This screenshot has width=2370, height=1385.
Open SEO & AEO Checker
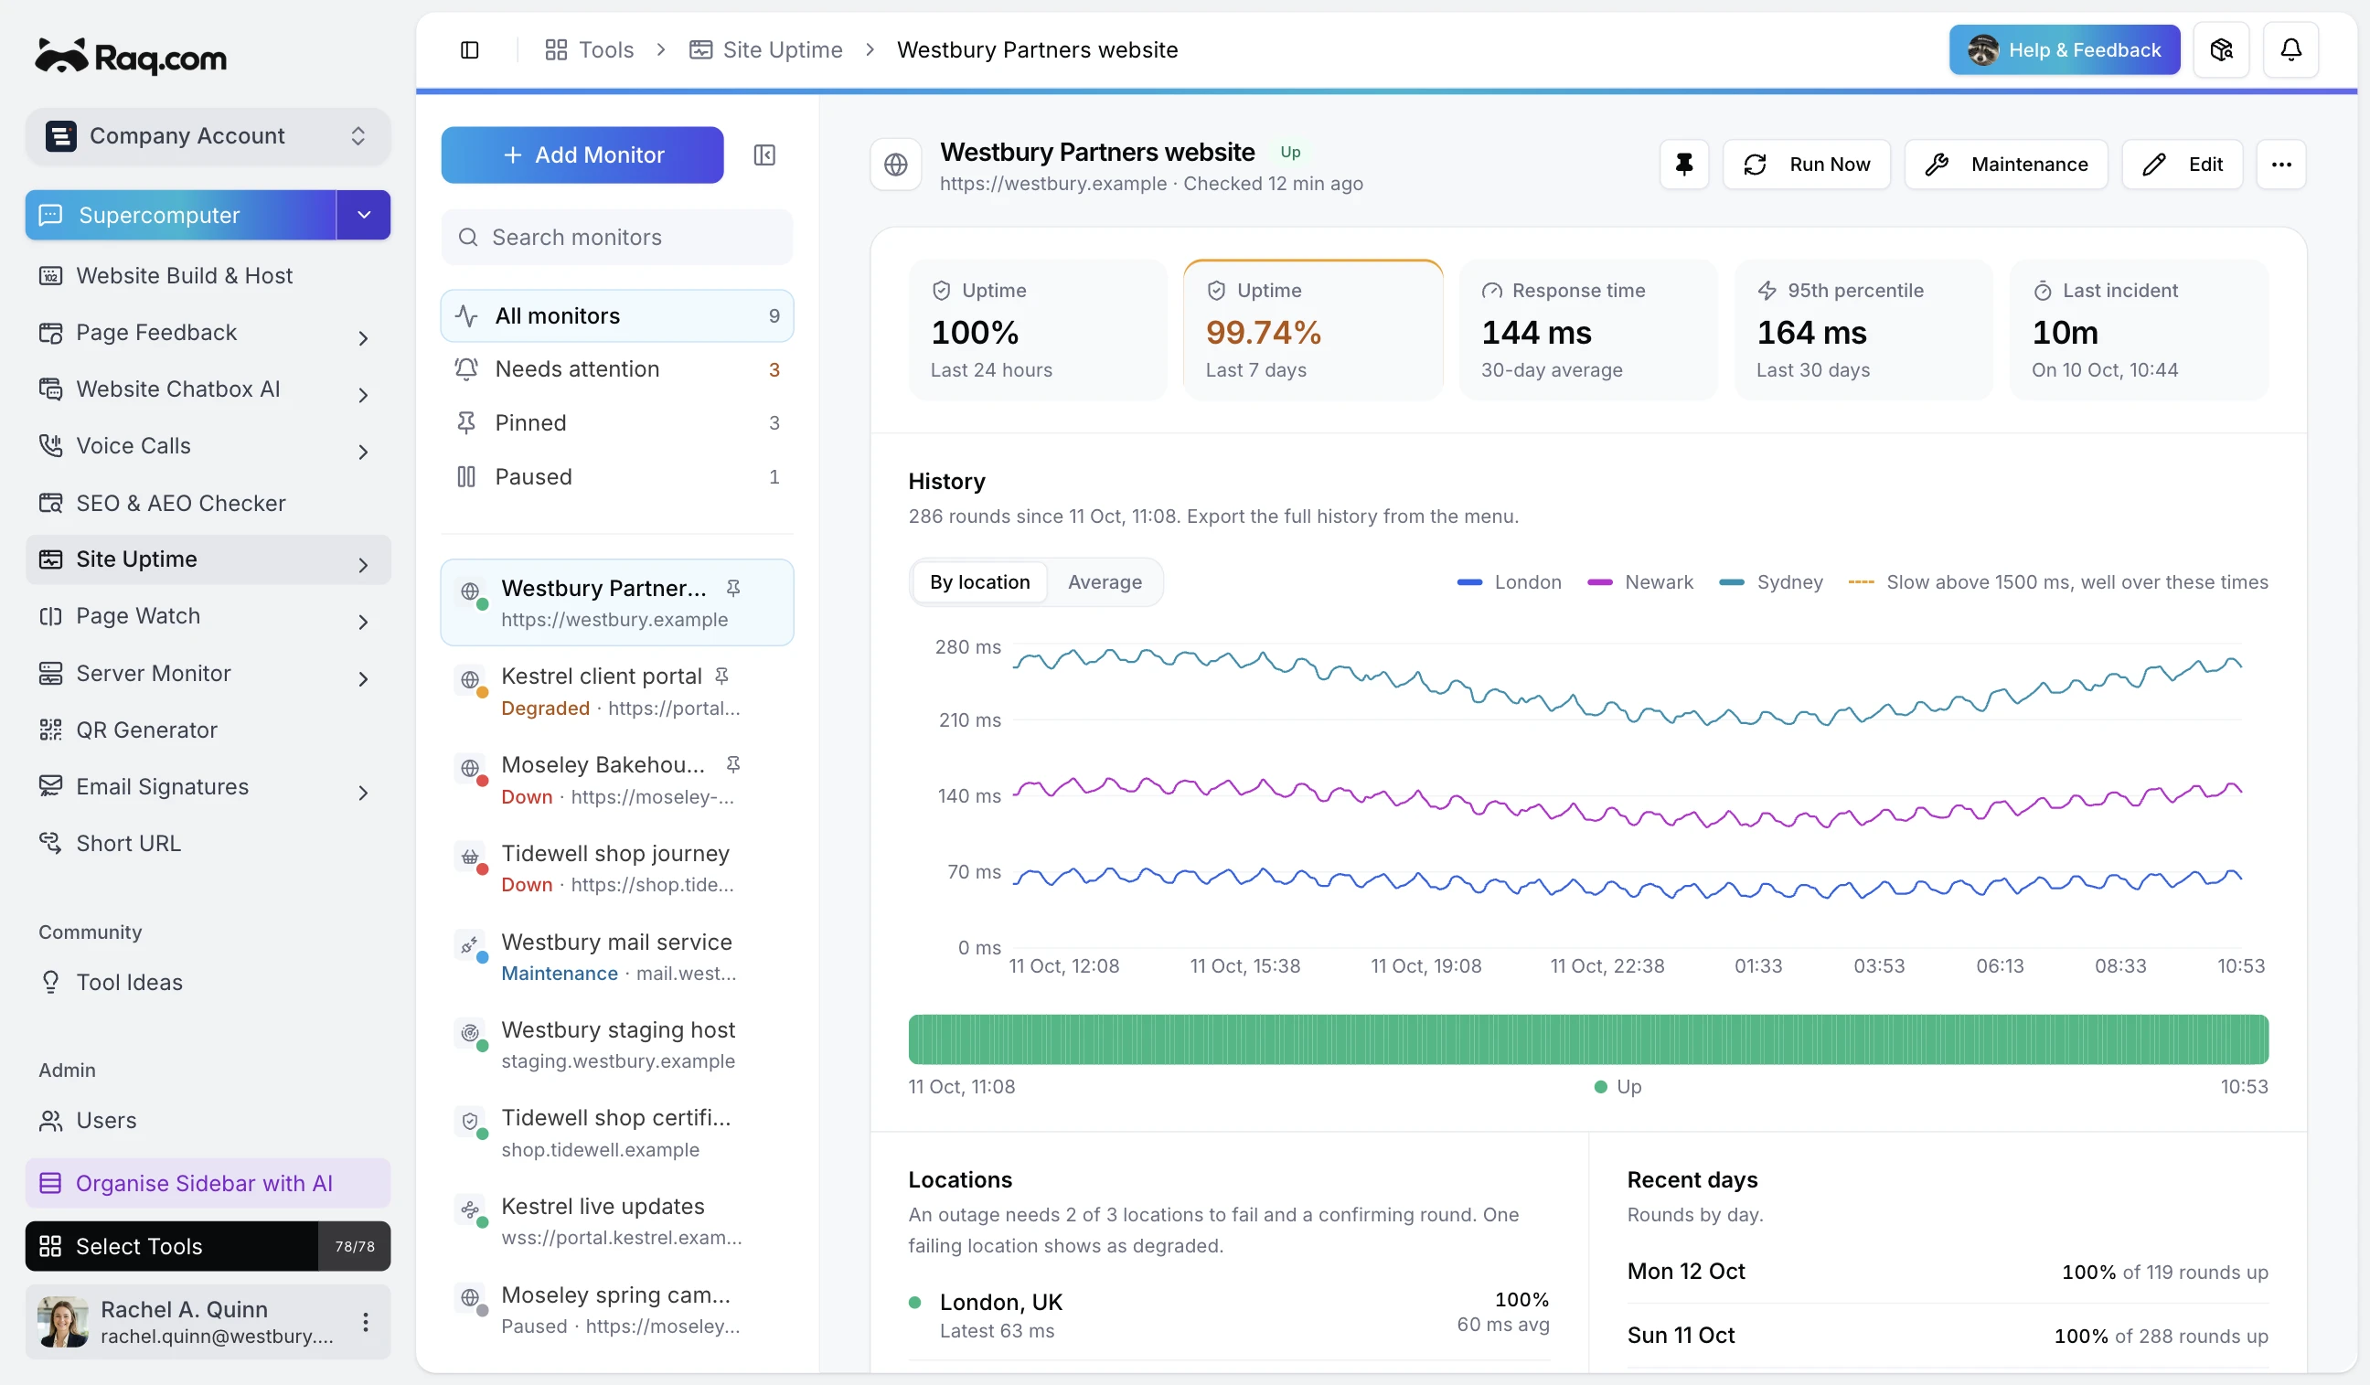pyautogui.click(x=208, y=503)
